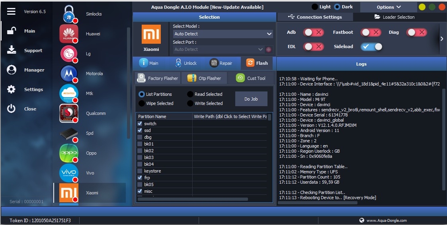The image size is (447, 225).
Task: Disable the Sideload switch
Action: pyautogui.click(x=371, y=47)
